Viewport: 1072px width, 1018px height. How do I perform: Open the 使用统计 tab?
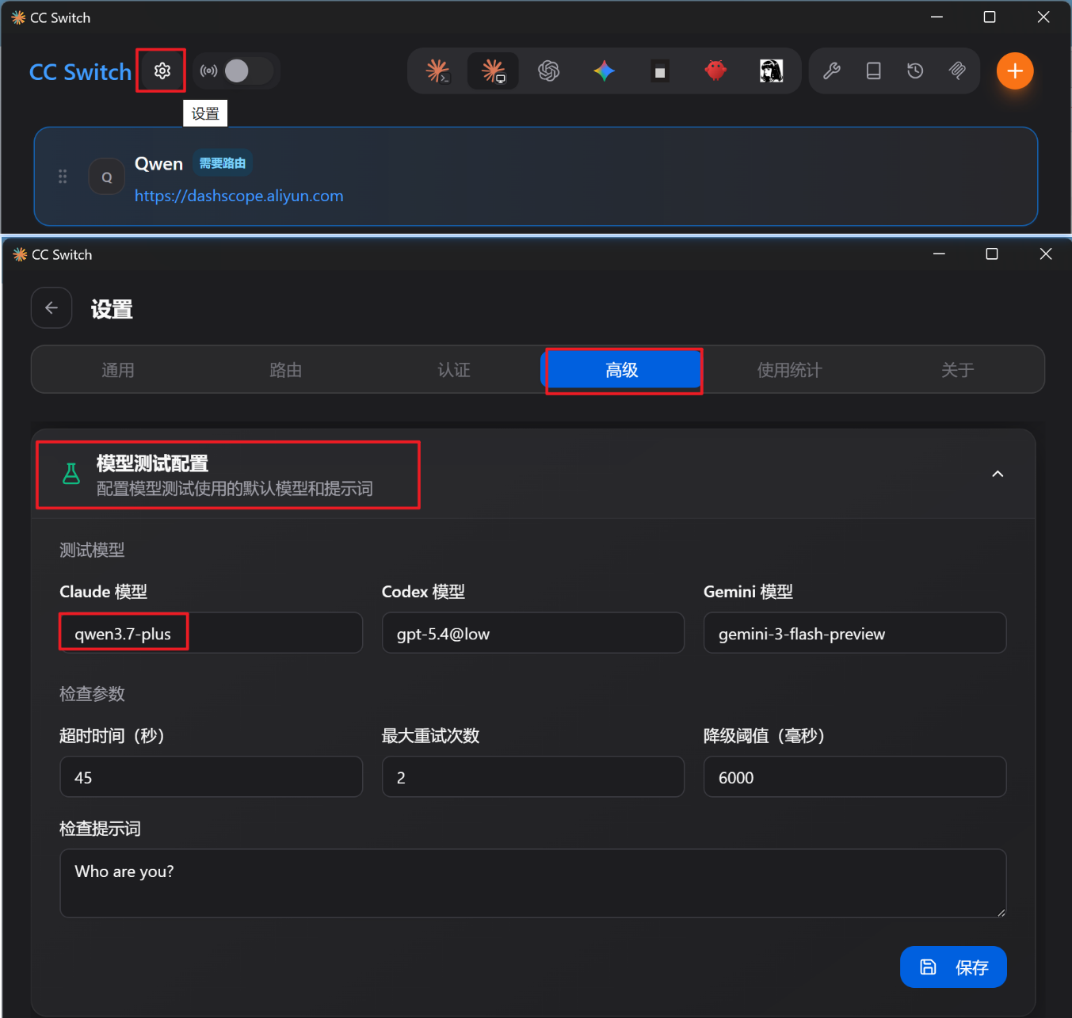[x=790, y=370]
